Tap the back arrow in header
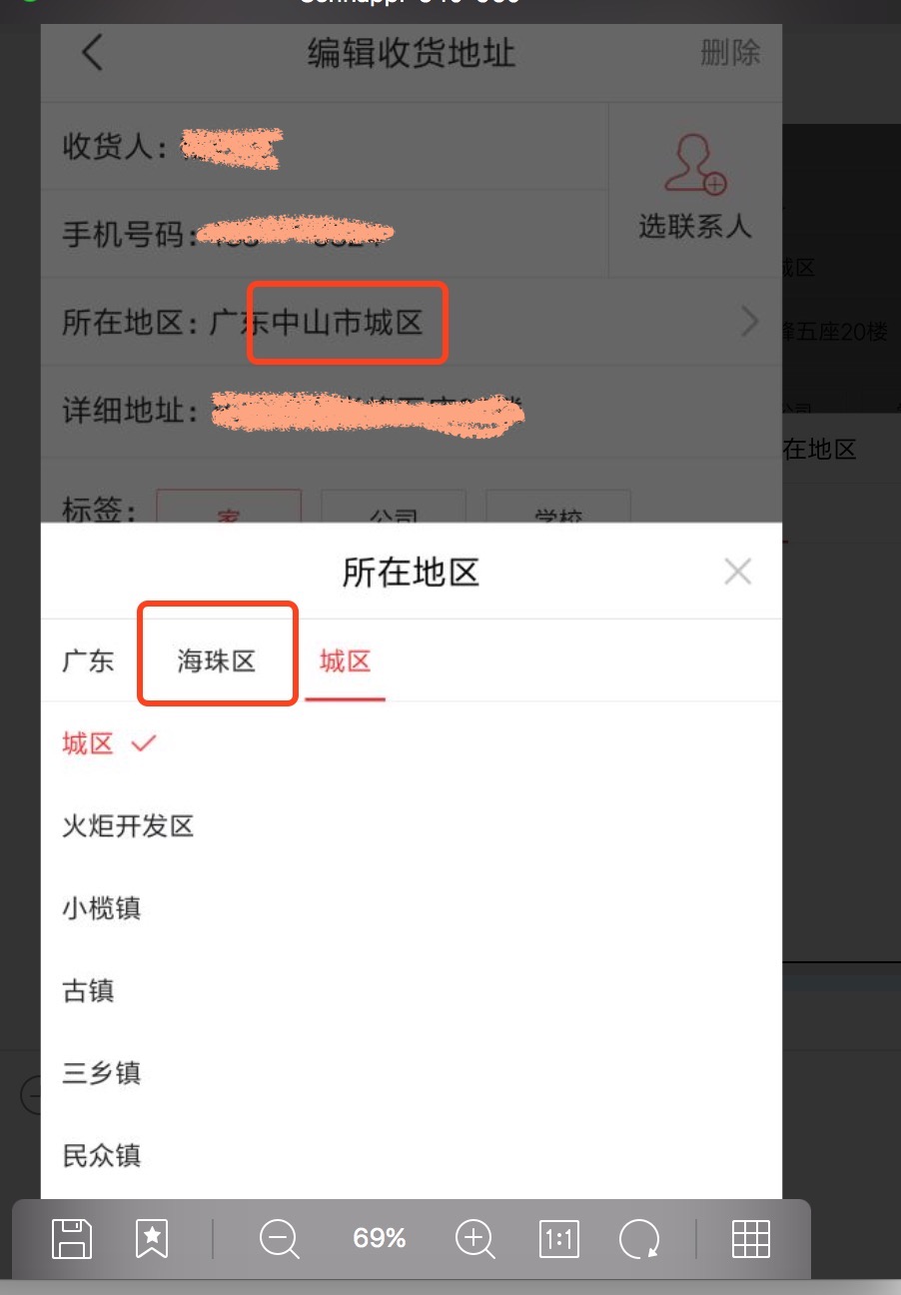The image size is (901, 1295). (x=92, y=52)
